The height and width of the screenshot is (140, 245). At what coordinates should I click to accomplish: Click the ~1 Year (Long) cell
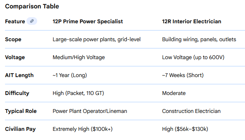click(x=70, y=75)
